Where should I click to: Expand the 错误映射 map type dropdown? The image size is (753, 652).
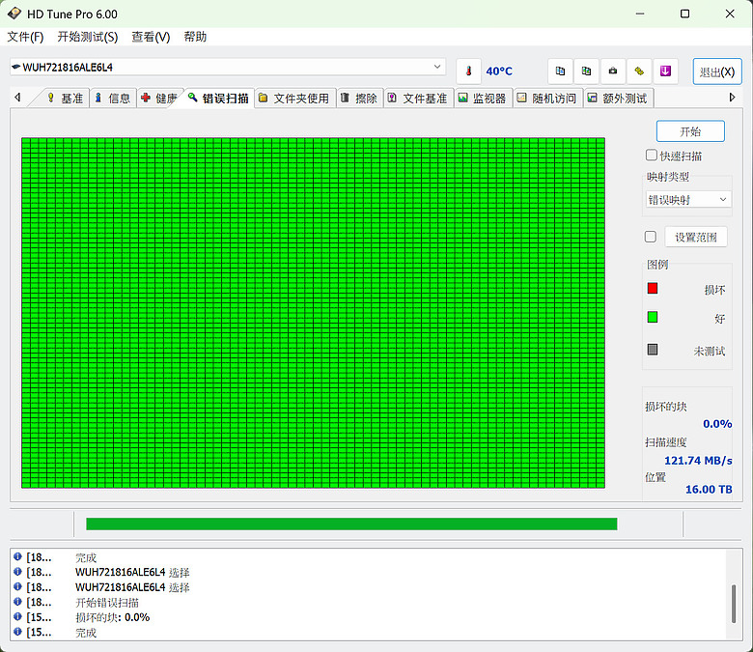point(688,199)
